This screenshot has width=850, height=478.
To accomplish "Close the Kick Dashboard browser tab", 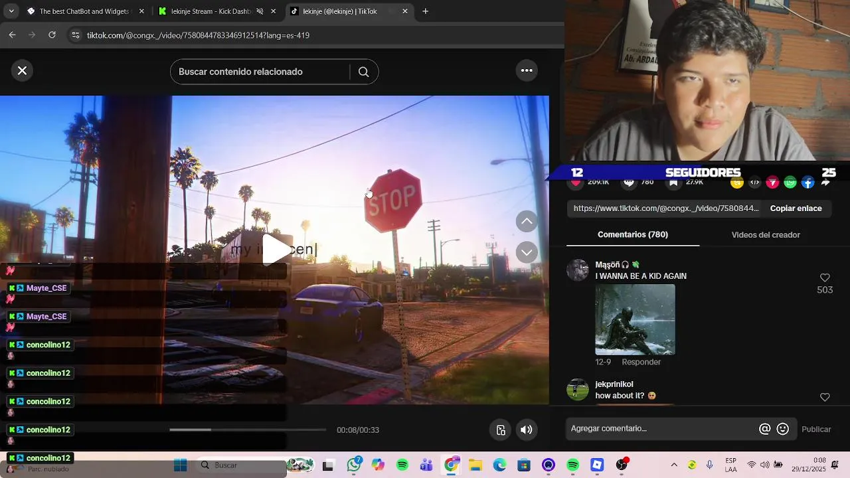I will click(273, 11).
